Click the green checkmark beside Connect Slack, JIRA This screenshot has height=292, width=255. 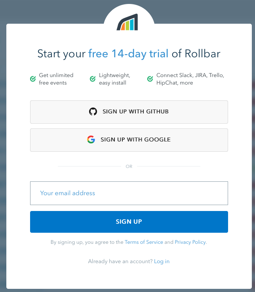(150, 79)
